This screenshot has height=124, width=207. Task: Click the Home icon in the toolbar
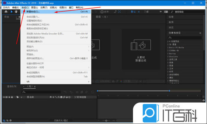coord(6,11)
